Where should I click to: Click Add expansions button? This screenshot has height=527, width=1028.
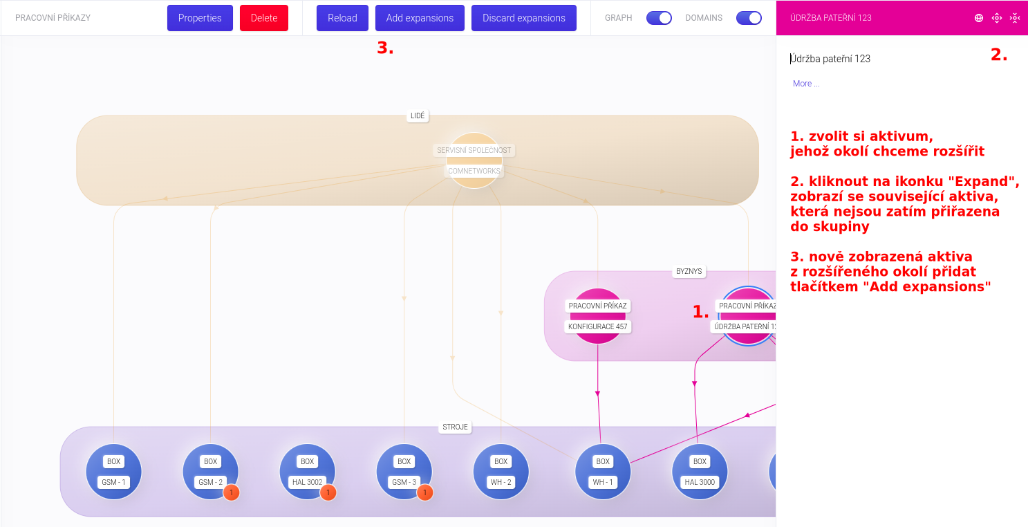pyautogui.click(x=420, y=18)
